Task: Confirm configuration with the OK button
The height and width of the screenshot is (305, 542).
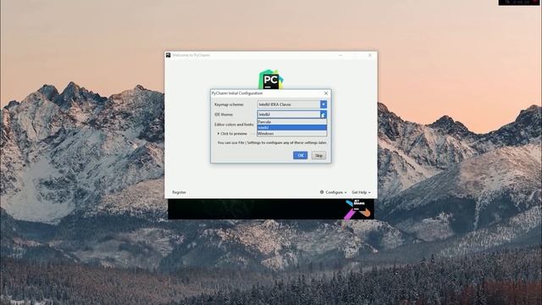Action: [x=300, y=155]
